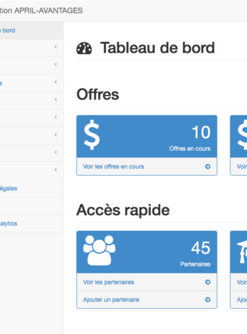Expand the third sidebar menu chevron
This screenshot has width=247, height=334.
55,82
